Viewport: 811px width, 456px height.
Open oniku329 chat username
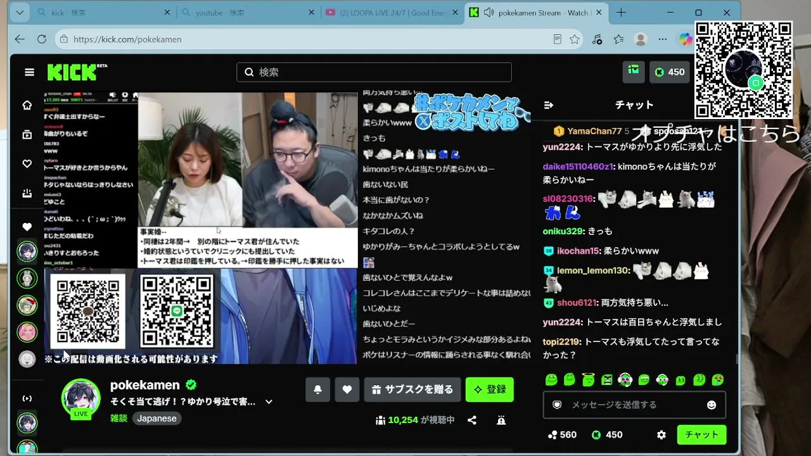click(x=563, y=231)
